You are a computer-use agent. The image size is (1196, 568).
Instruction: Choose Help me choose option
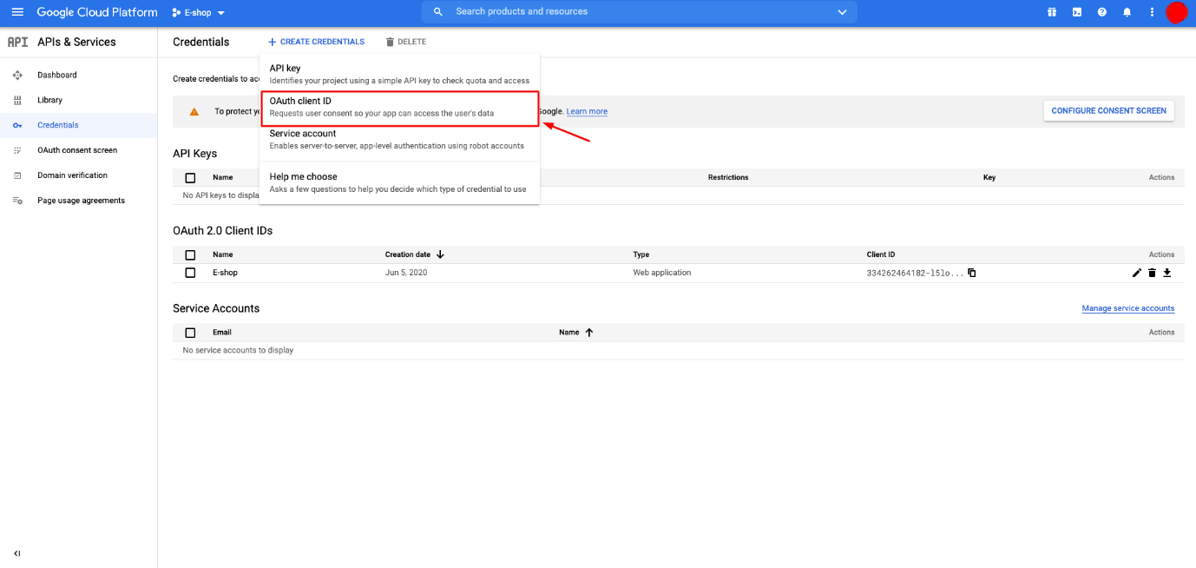pos(399,182)
